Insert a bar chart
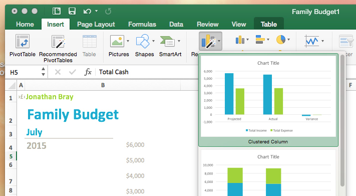 (260, 40)
